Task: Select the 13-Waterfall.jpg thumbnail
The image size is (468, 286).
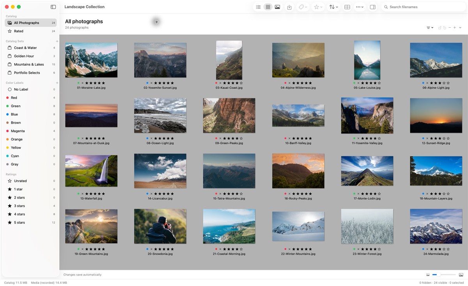Action: pos(91,171)
